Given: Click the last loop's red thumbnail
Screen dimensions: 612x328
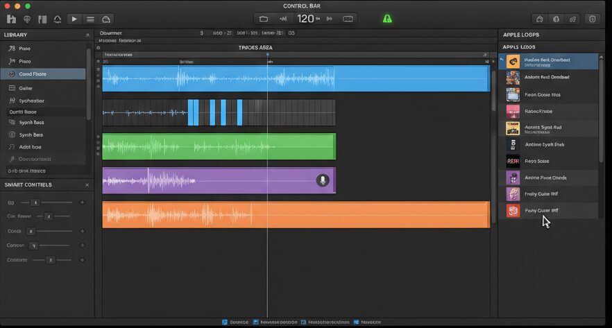Looking at the screenshot, I should tap(513, 211).
